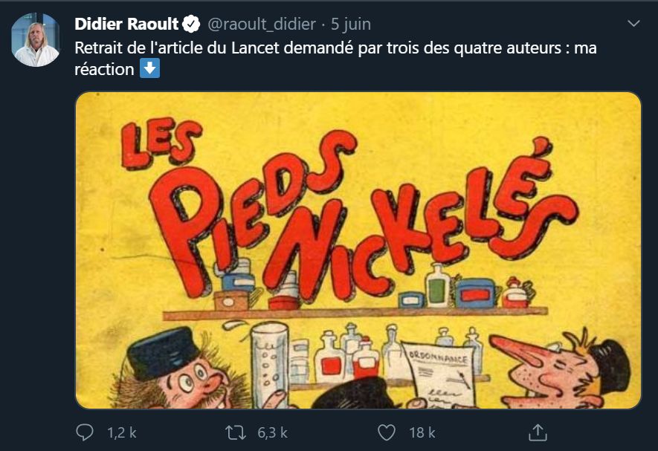Click the verified badge next to Didier Raoult

tap(191, 25)
